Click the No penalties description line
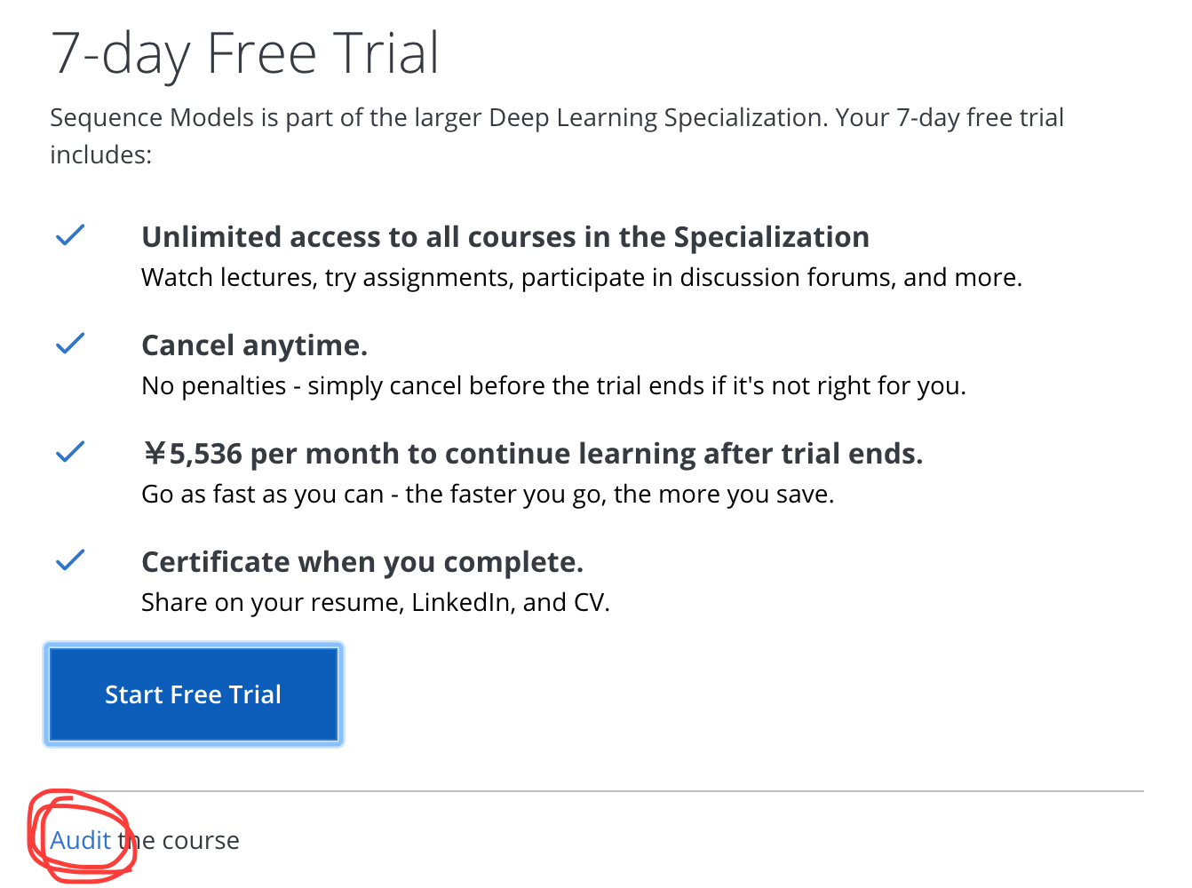 (552, 386)
